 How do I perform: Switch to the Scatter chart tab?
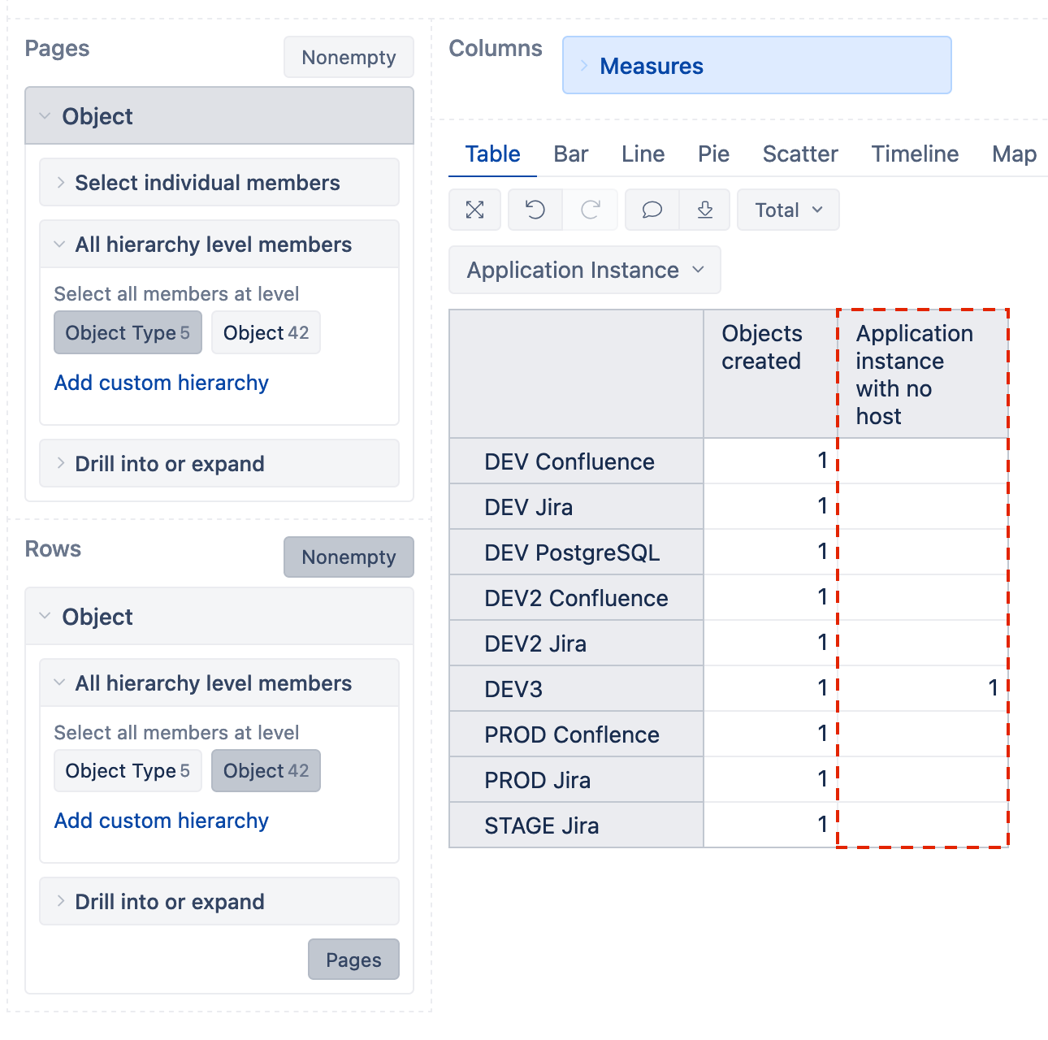(x=800, y=154)
